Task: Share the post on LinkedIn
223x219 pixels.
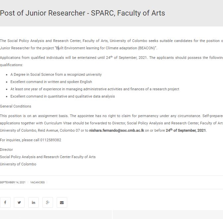Action: (33, 202)
